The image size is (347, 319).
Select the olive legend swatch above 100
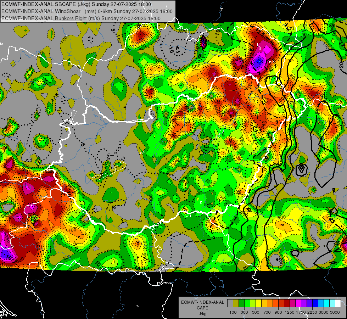pos(236,303)
